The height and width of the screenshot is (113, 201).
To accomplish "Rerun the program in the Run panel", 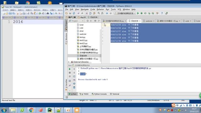I will point(70,69).
